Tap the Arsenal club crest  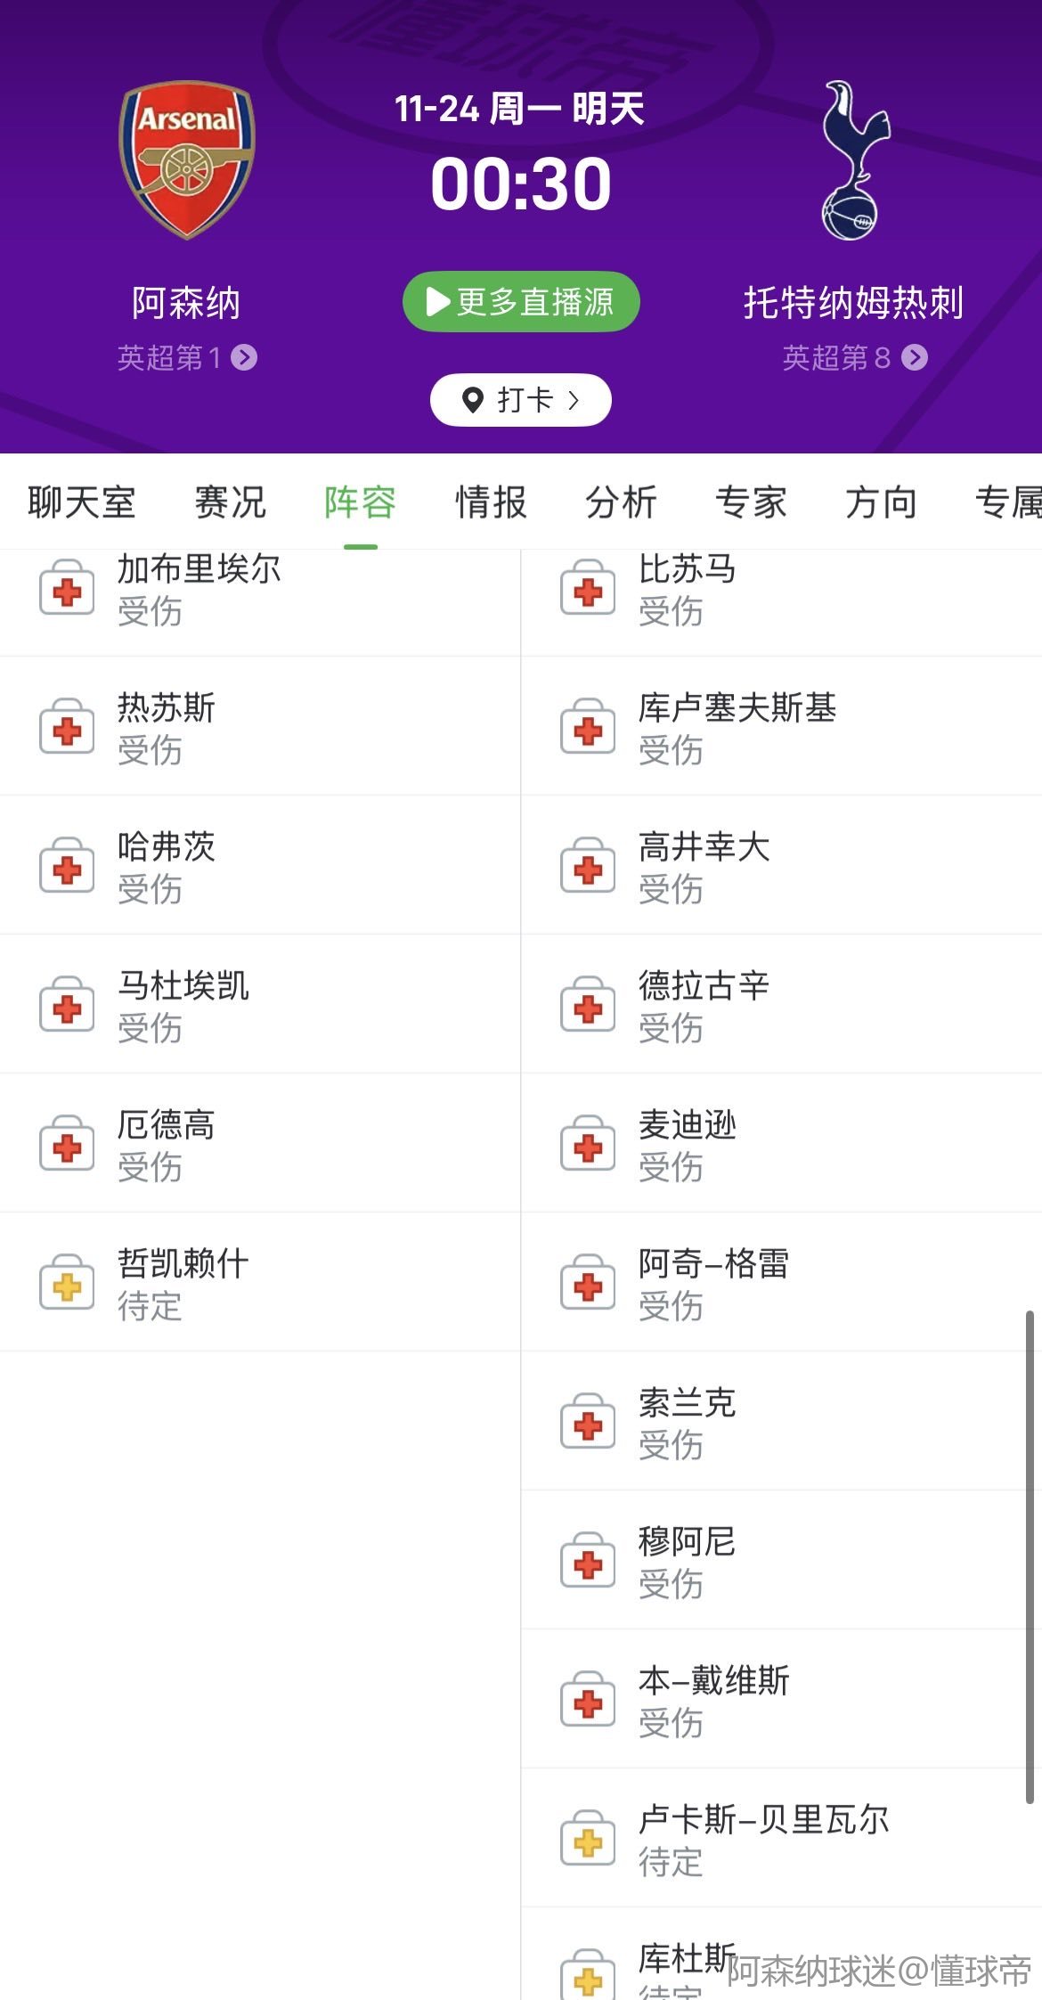[x=187, y=160]
